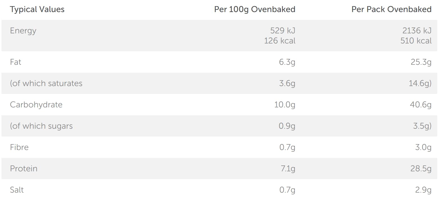The height and width of the screenshot is (203, 441).
Task: Select the Fat row label
Action: pos(15,62)
